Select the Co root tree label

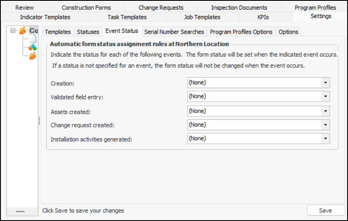pos(34,30)
